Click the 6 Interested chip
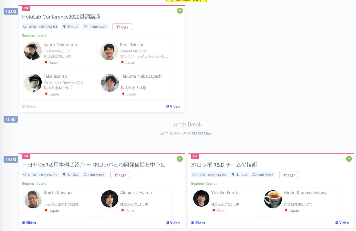Screen dimensions: 356x231 [x=94, y=175]
